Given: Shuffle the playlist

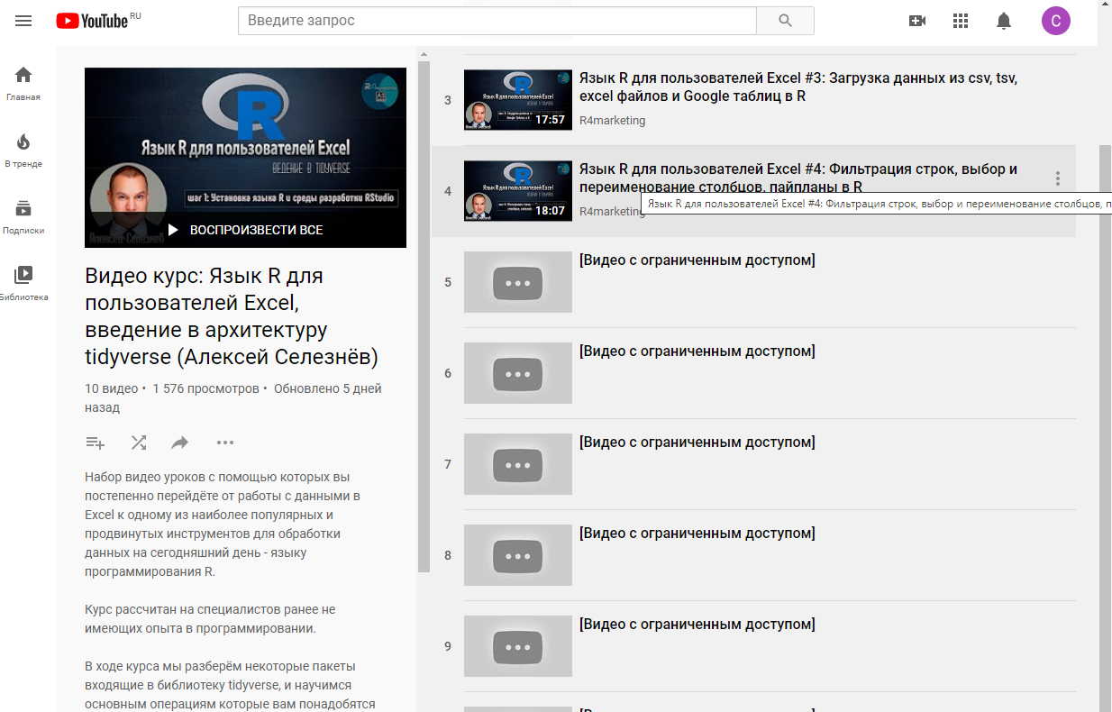Looking at the screenshot, I should 138,443.
